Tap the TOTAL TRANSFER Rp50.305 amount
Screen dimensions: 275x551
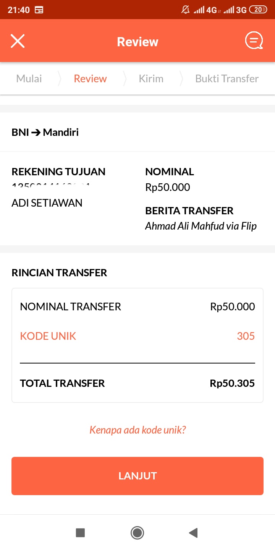click(232, 383)
